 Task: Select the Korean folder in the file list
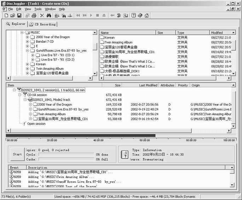click(x=110, y=37)
